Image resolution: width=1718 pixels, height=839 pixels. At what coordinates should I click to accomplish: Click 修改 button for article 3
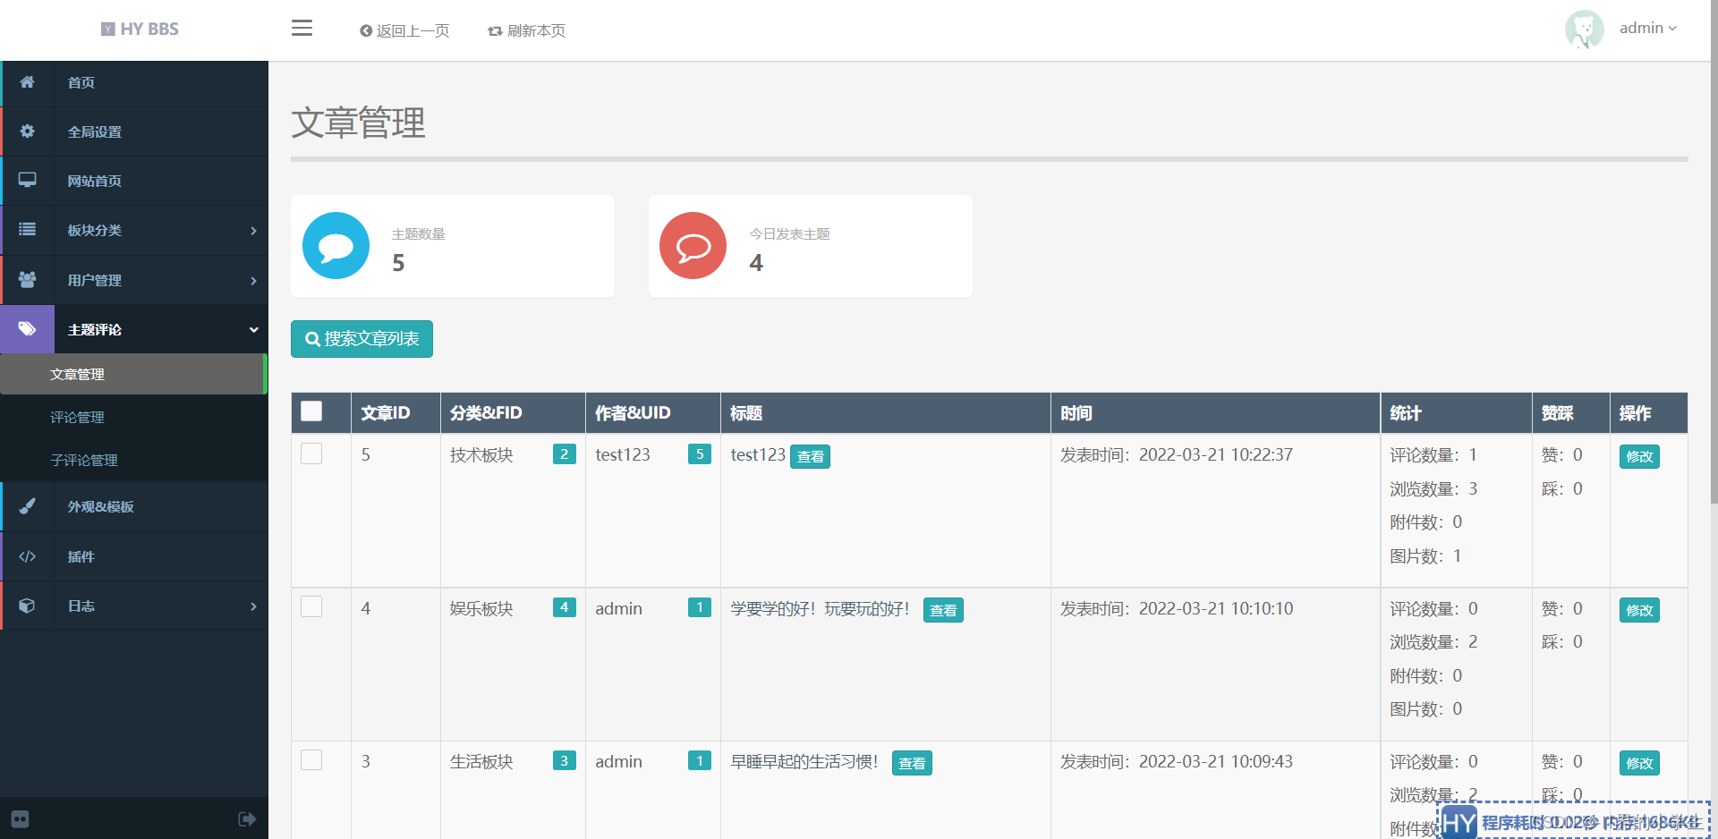pyautogui.click(x=1639, y=763)
